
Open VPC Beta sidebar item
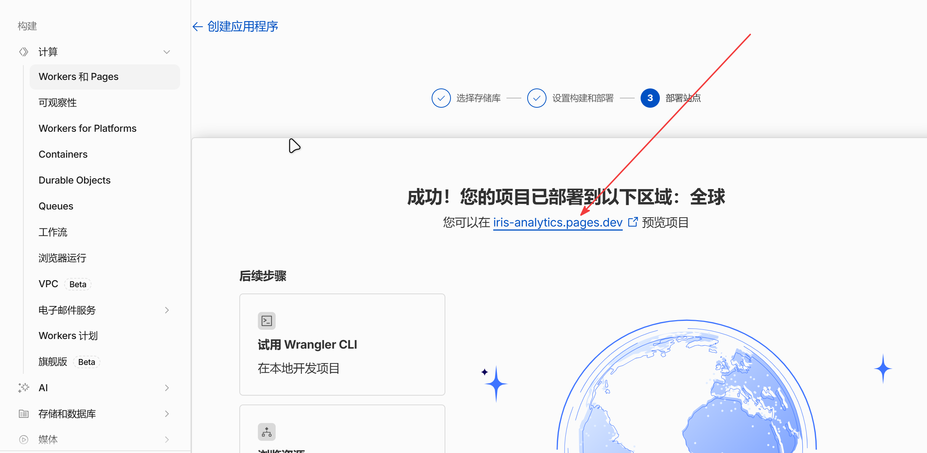point(65,284)
